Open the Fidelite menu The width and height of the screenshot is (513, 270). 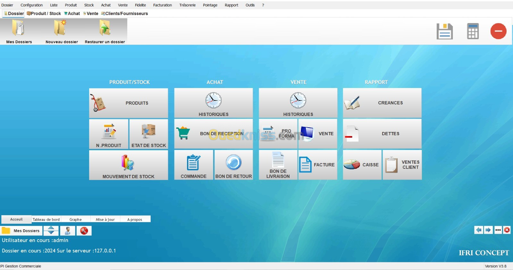[140, 5]
